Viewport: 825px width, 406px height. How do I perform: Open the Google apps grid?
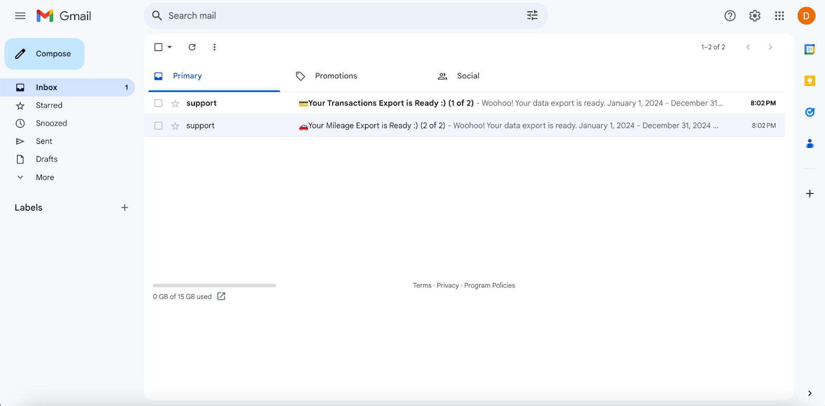point(779,16)
